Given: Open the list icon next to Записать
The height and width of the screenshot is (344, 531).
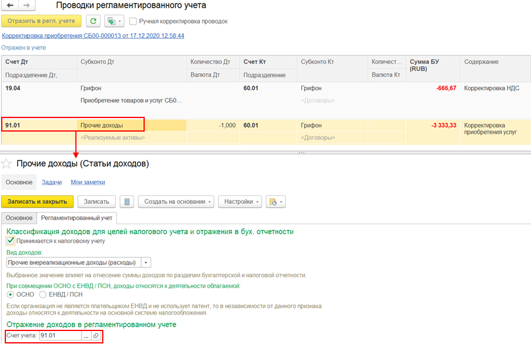Looking at the screenshot, I should coord(127,202).
